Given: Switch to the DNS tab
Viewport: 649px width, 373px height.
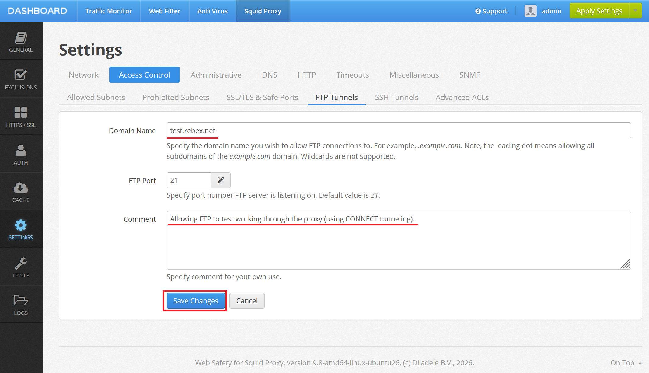Looking at the screenshot, I should point(270,75).
